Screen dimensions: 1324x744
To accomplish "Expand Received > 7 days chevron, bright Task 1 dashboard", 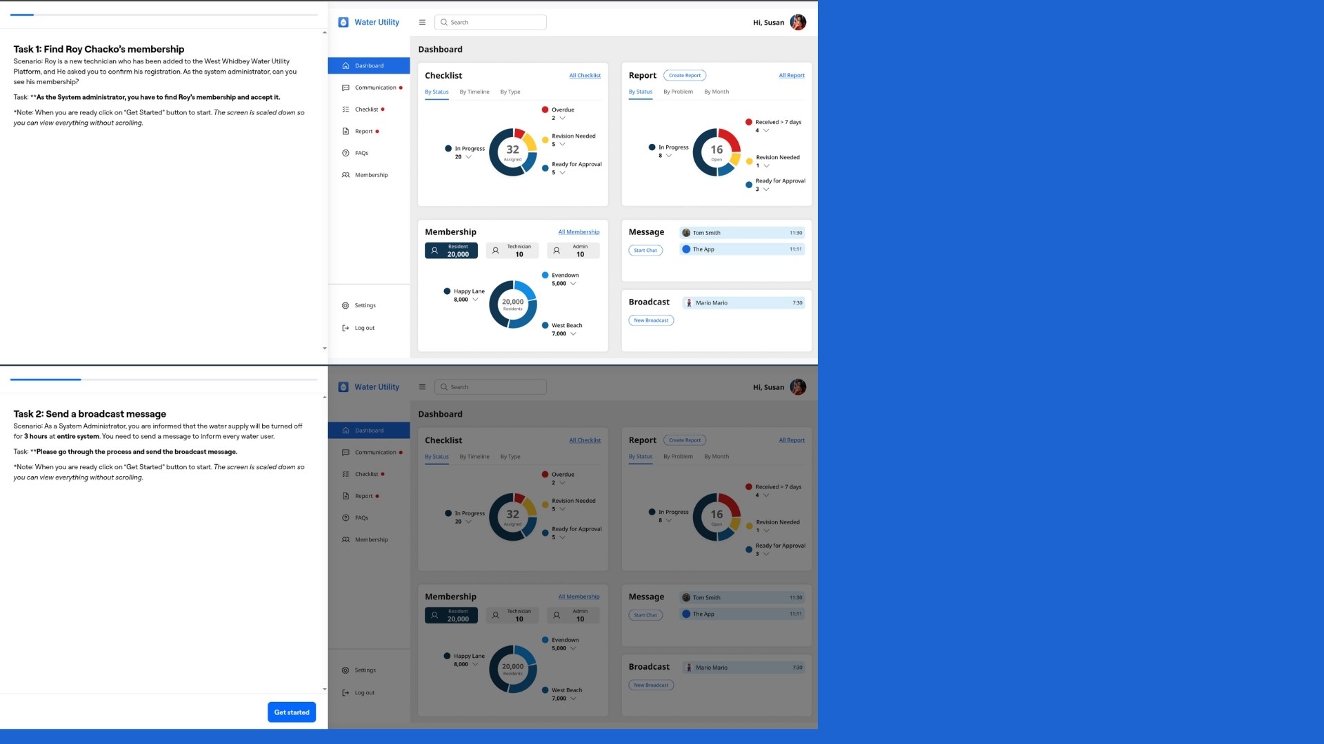I will click(766, 130).
